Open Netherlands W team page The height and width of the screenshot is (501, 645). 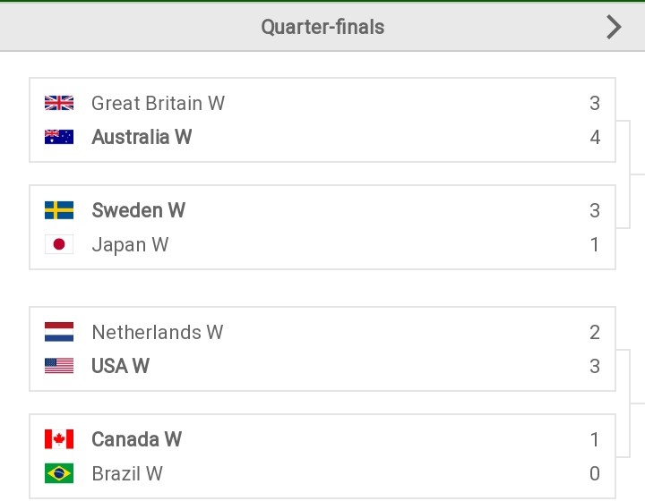tap(157, 332)
